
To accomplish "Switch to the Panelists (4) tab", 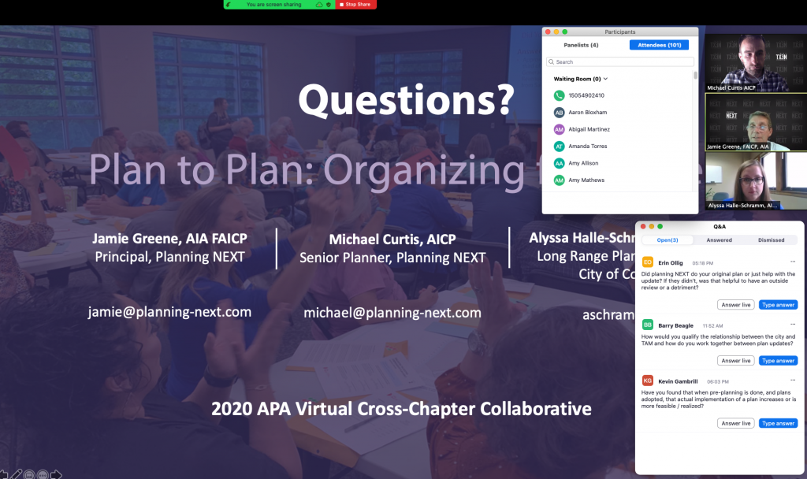I will (581, 46).
